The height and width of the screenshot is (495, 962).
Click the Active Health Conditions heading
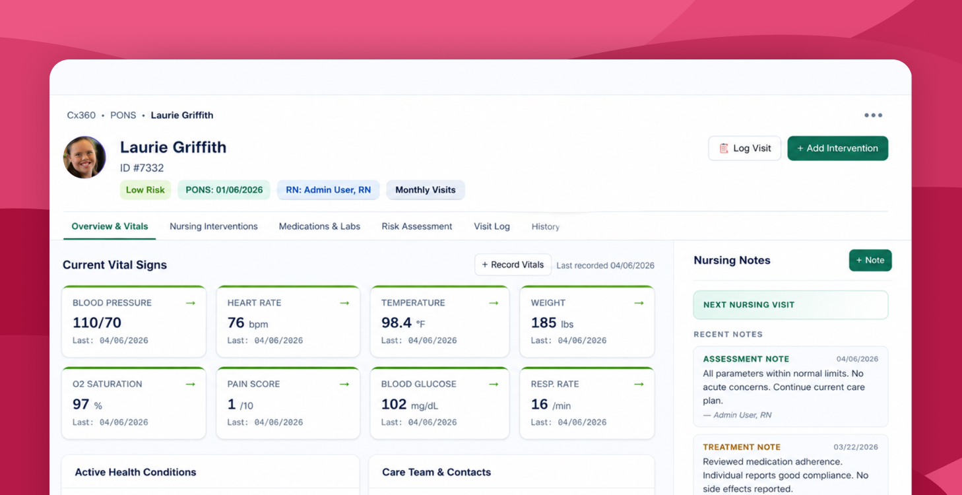tap(135, 473)
